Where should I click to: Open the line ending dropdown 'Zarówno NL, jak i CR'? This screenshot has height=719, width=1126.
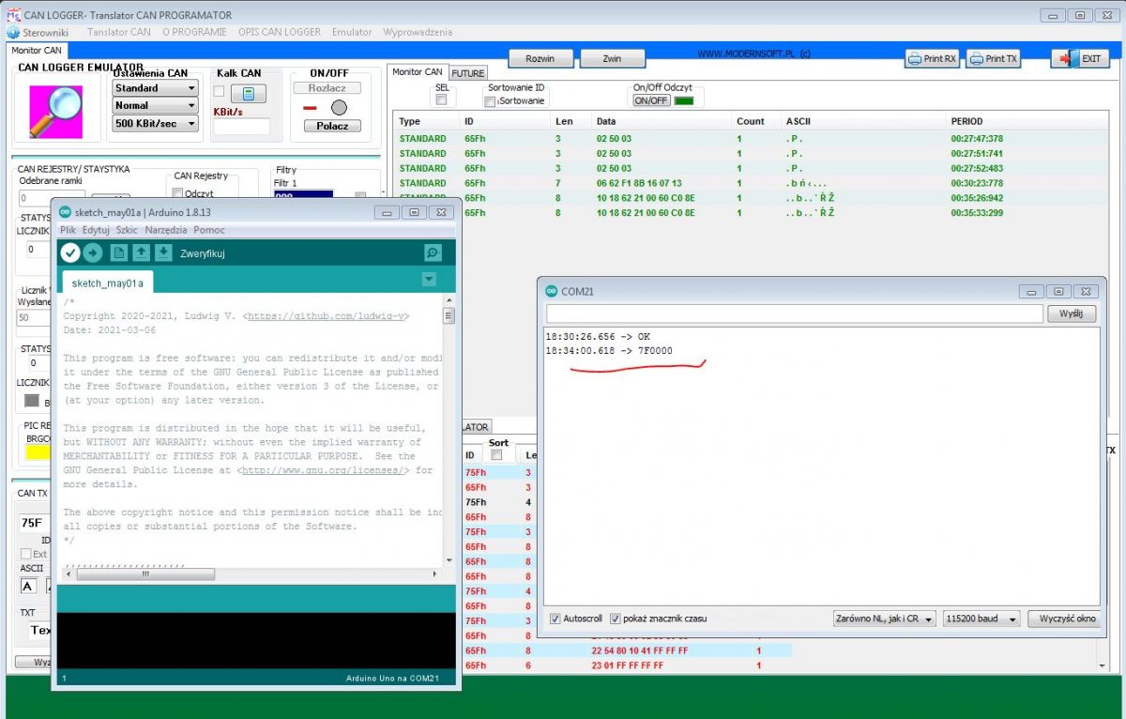coord(885,619)
